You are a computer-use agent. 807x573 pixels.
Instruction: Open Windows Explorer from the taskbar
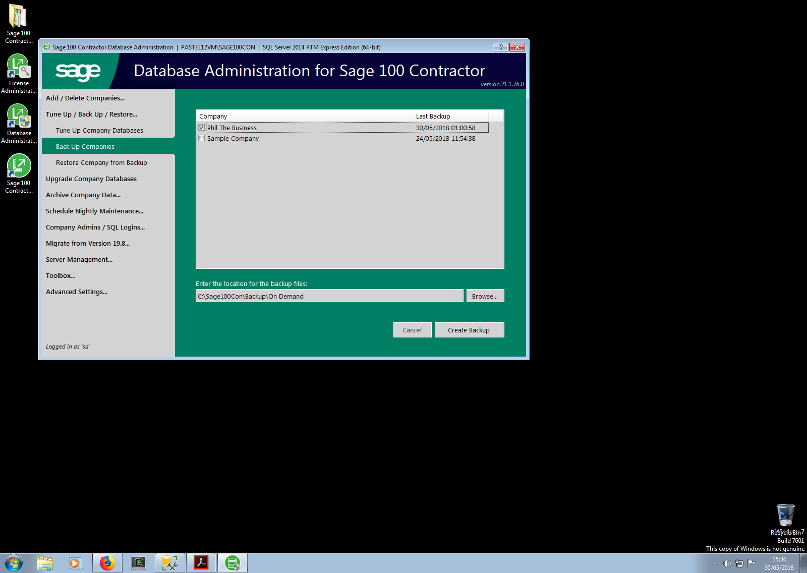[45, 563]
